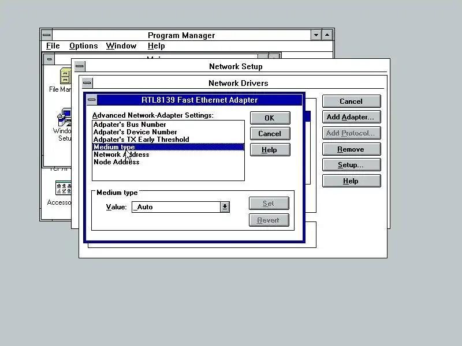Open RTL8139 dialog control menu box
Screen dimensions: 462x346
point(92,100)
